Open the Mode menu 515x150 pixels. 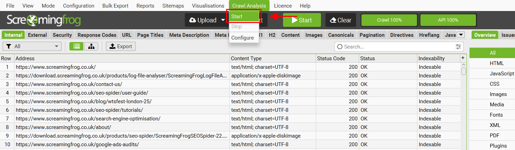point(48,6)
